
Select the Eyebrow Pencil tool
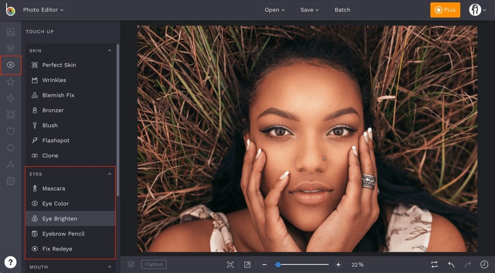70,234
